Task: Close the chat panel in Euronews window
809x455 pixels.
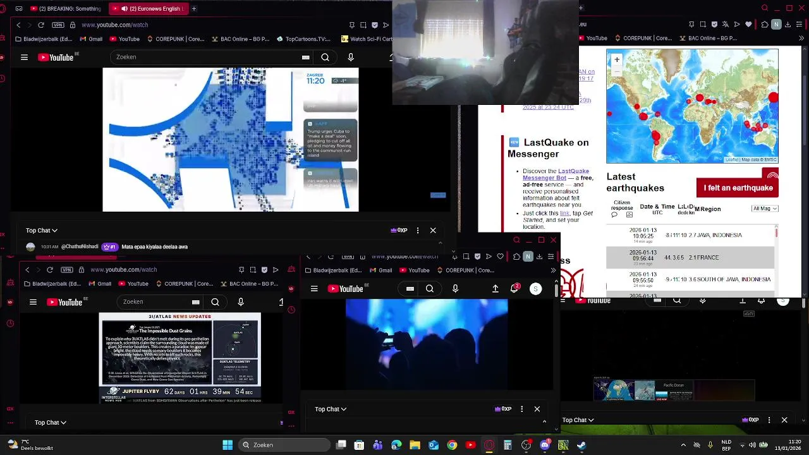Action: 433,231
